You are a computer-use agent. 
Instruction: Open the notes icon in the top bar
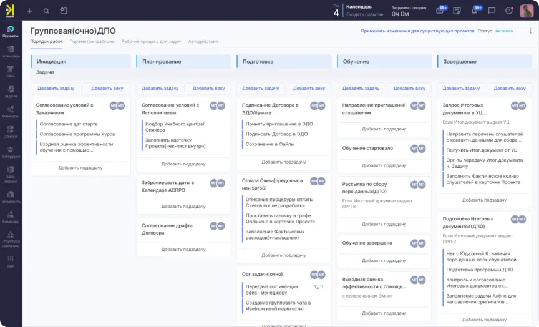[457, 11]
